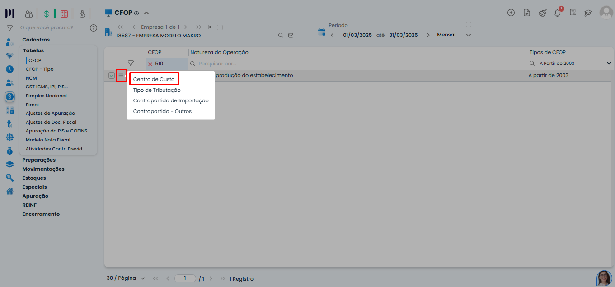
Task: Select the circled dollar icon in left rail
Action: [9, 96]
